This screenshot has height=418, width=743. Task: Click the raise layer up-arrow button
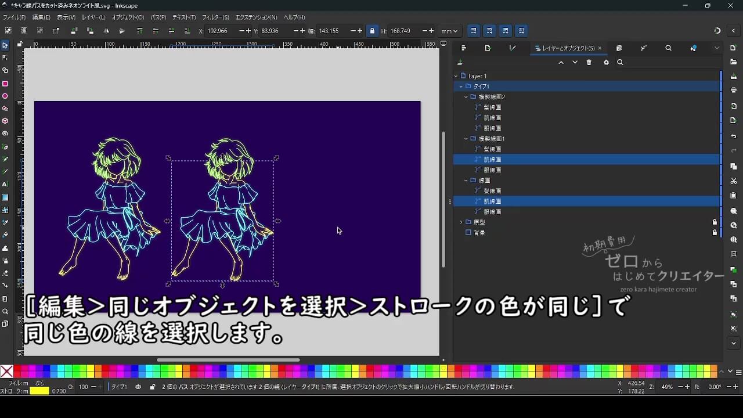(x=561, y=62)
